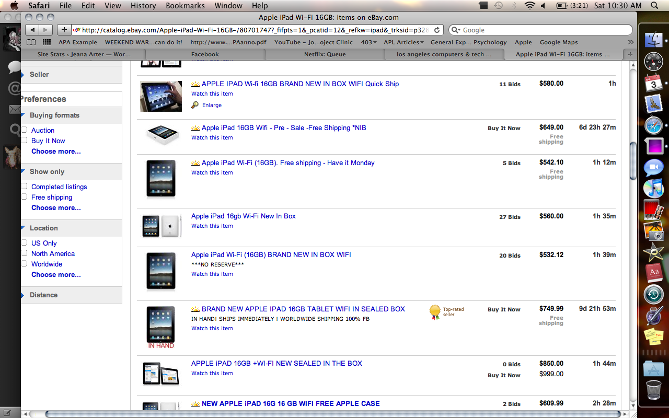The width and height of the screenshot is (669, 418).
Task: Collapse the Show only section
Action: 23,171
